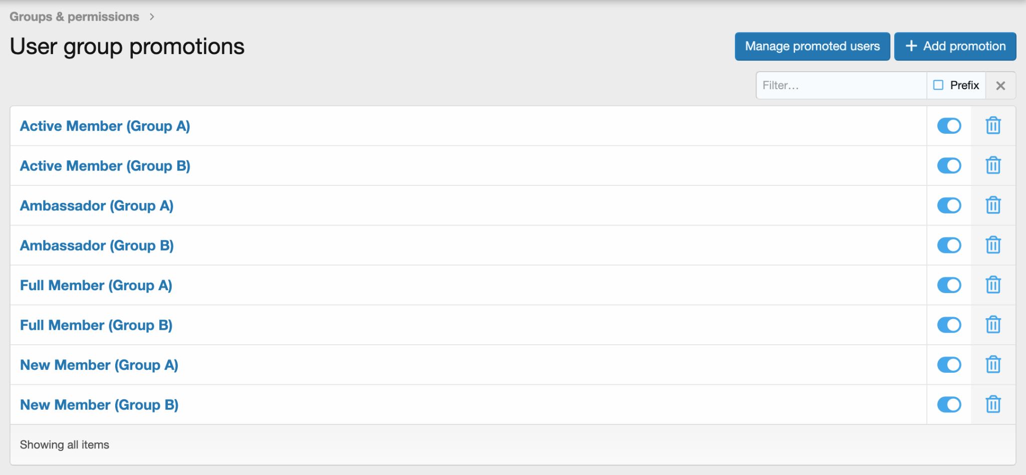Disable the Active Member (Group A) toggle
1026x475 pixels.
click(x=949, y=126)
